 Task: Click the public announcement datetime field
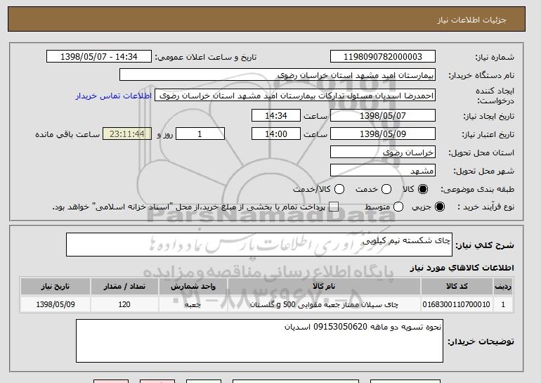[x=99, y=57]
